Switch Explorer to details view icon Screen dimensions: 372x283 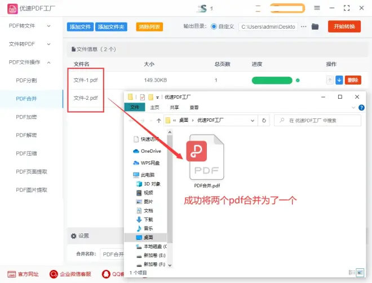point(352,272)
